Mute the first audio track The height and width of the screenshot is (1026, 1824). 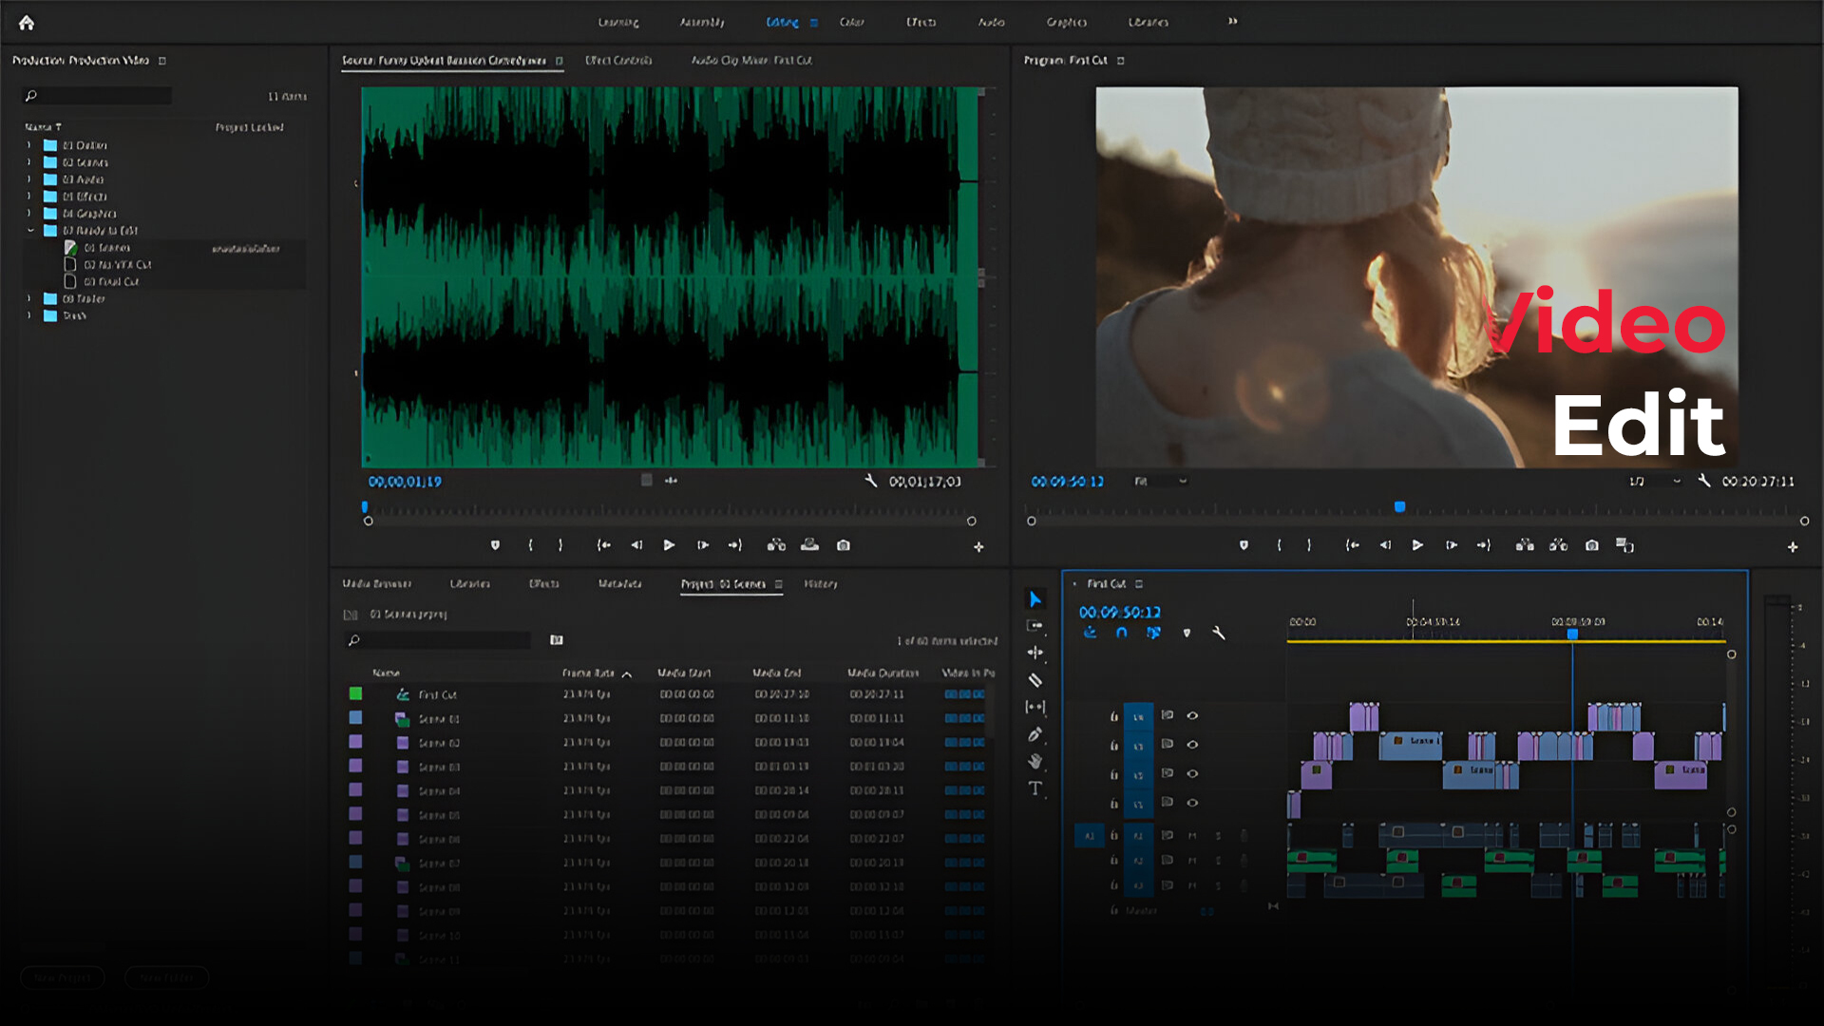[x=1192, y=836]
